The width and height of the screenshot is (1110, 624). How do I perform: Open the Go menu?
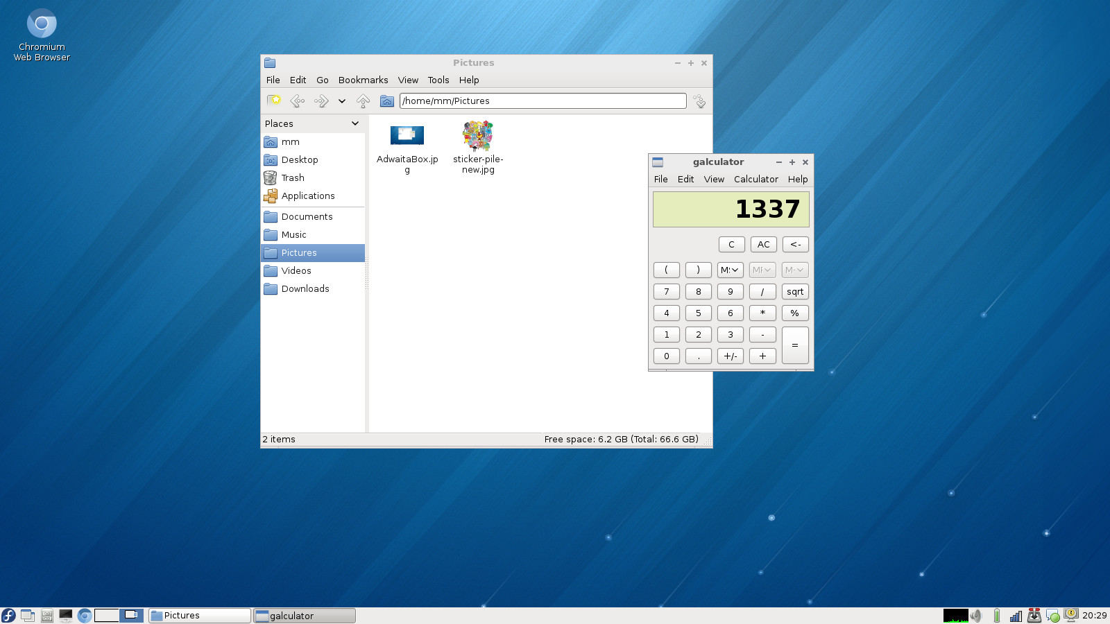pyautogui.click(x=323, y=80)
